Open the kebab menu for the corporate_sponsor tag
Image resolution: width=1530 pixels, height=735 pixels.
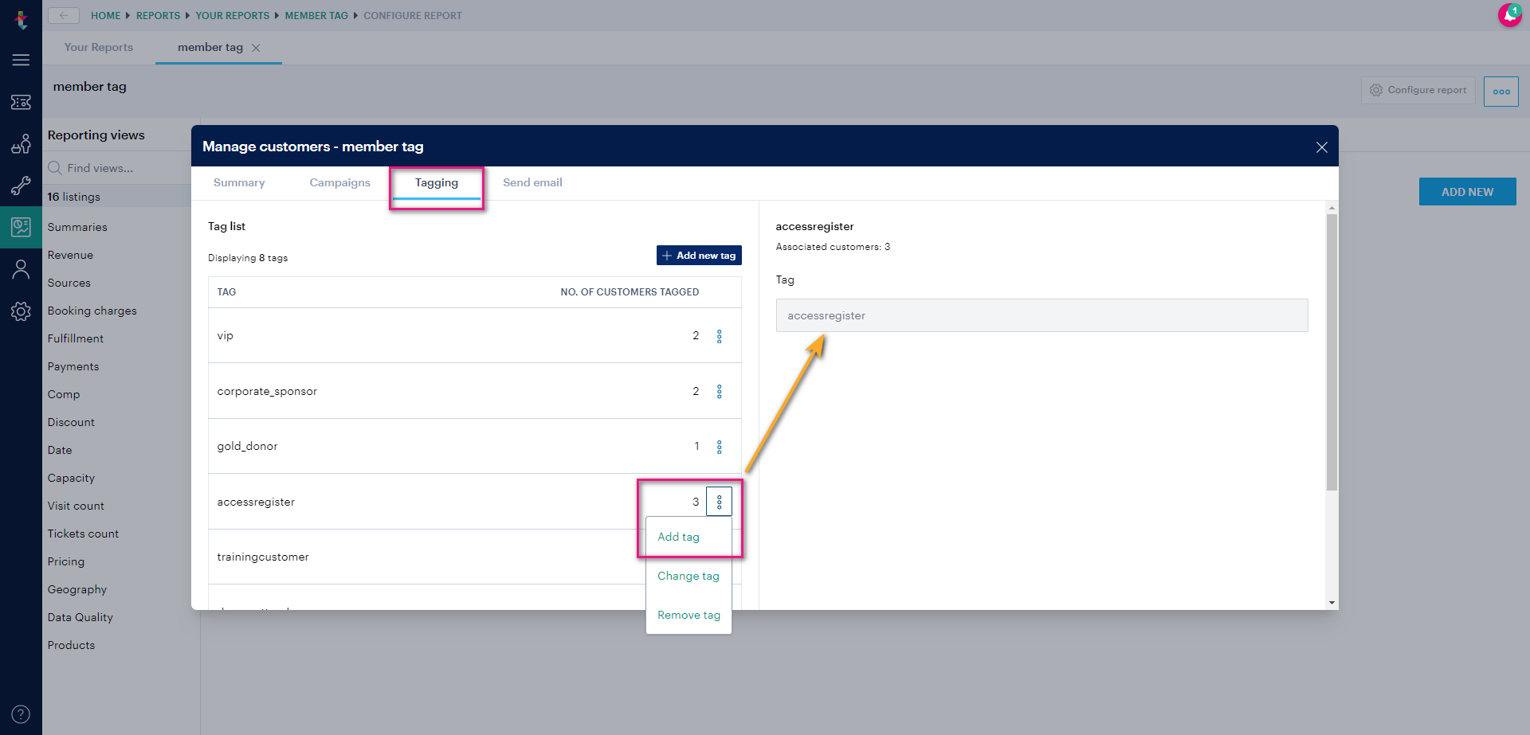(720, 392)
